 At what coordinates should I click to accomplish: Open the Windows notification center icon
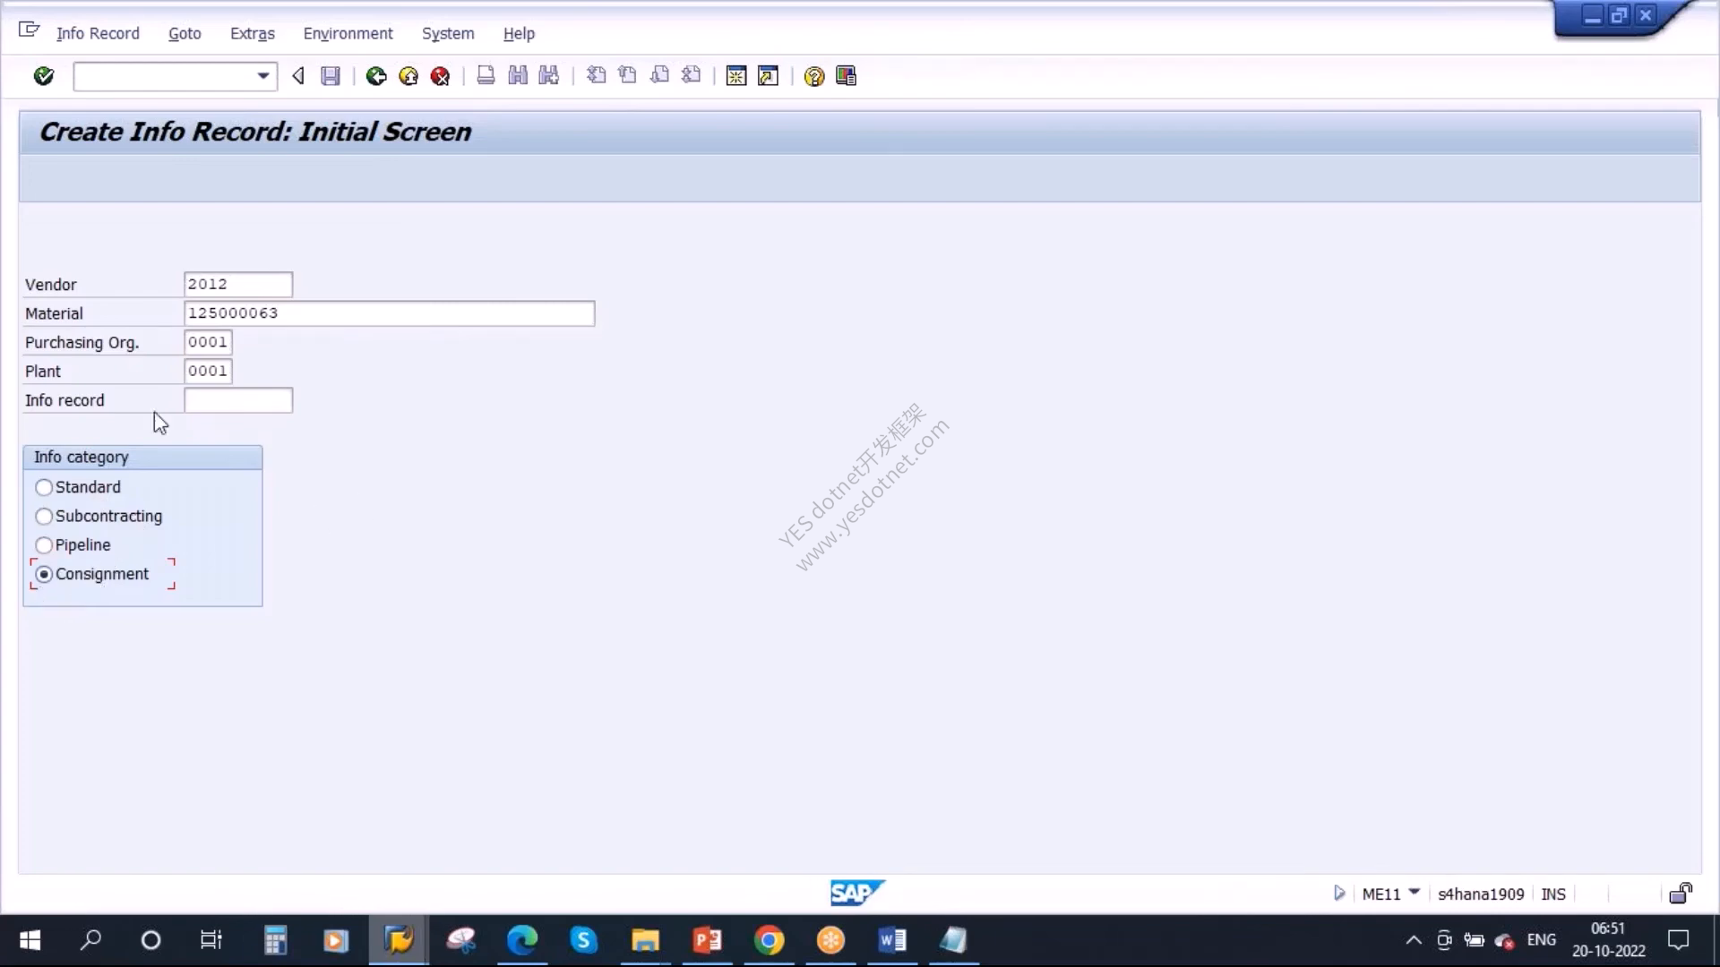(1678, 940)
